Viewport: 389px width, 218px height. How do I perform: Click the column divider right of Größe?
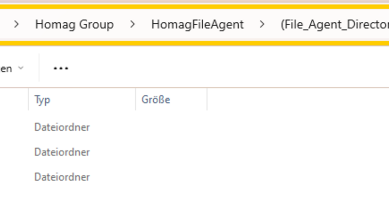(207, 100)
